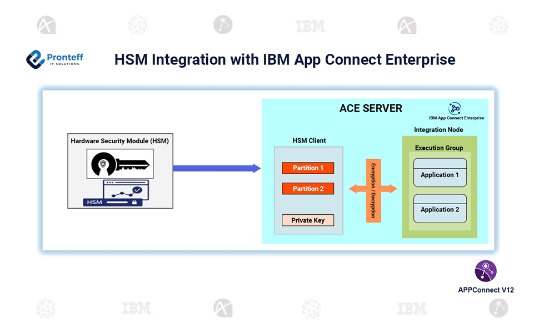Click the Hardware Security Module (HSM) label

[x=119, y=141]
